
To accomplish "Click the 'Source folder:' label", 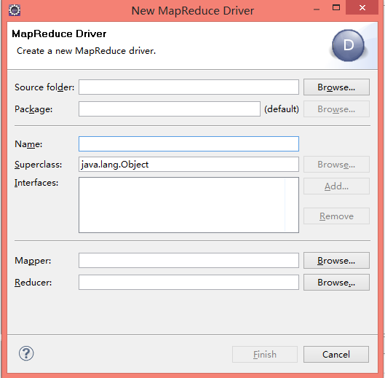I will (44, 87).
